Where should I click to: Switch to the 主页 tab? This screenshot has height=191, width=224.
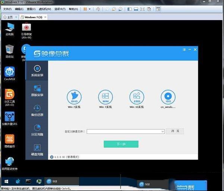pyautogui.click(x=8, y=17)
